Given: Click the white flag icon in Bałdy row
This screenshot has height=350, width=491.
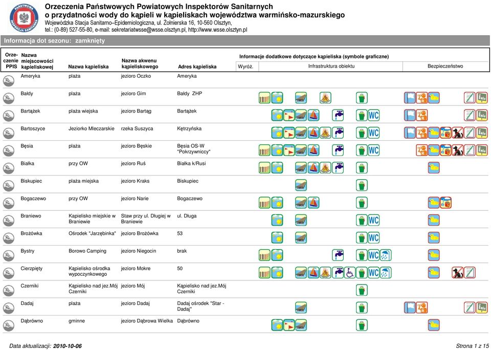Looking at the screenshot, I should tap(410, 98).
